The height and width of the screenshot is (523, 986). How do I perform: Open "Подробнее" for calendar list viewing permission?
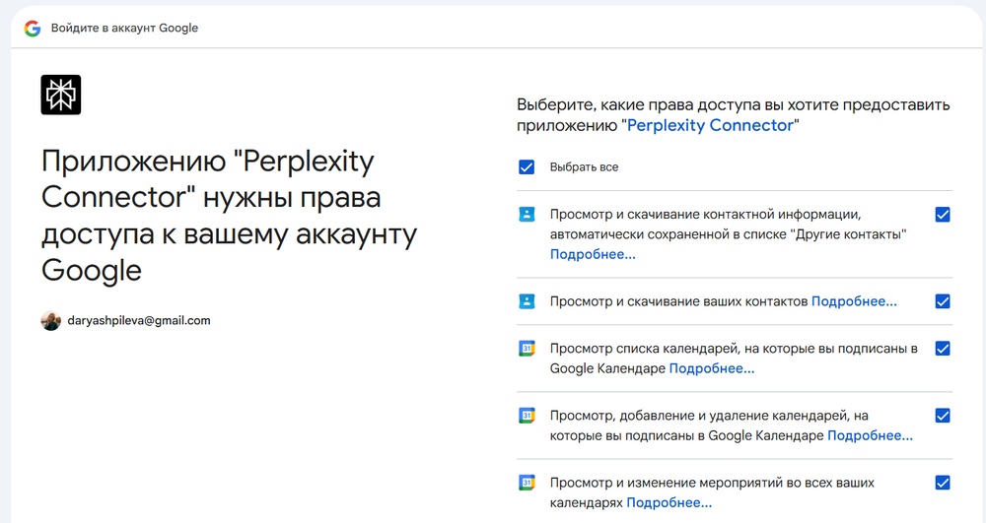point(712,368)
